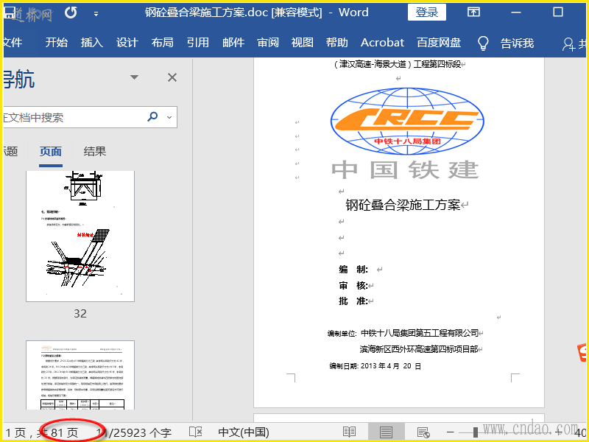The height and width of the screenshot is (442, 589).
Task: Switch to Web Layout view icon
Action: [423, 432]
